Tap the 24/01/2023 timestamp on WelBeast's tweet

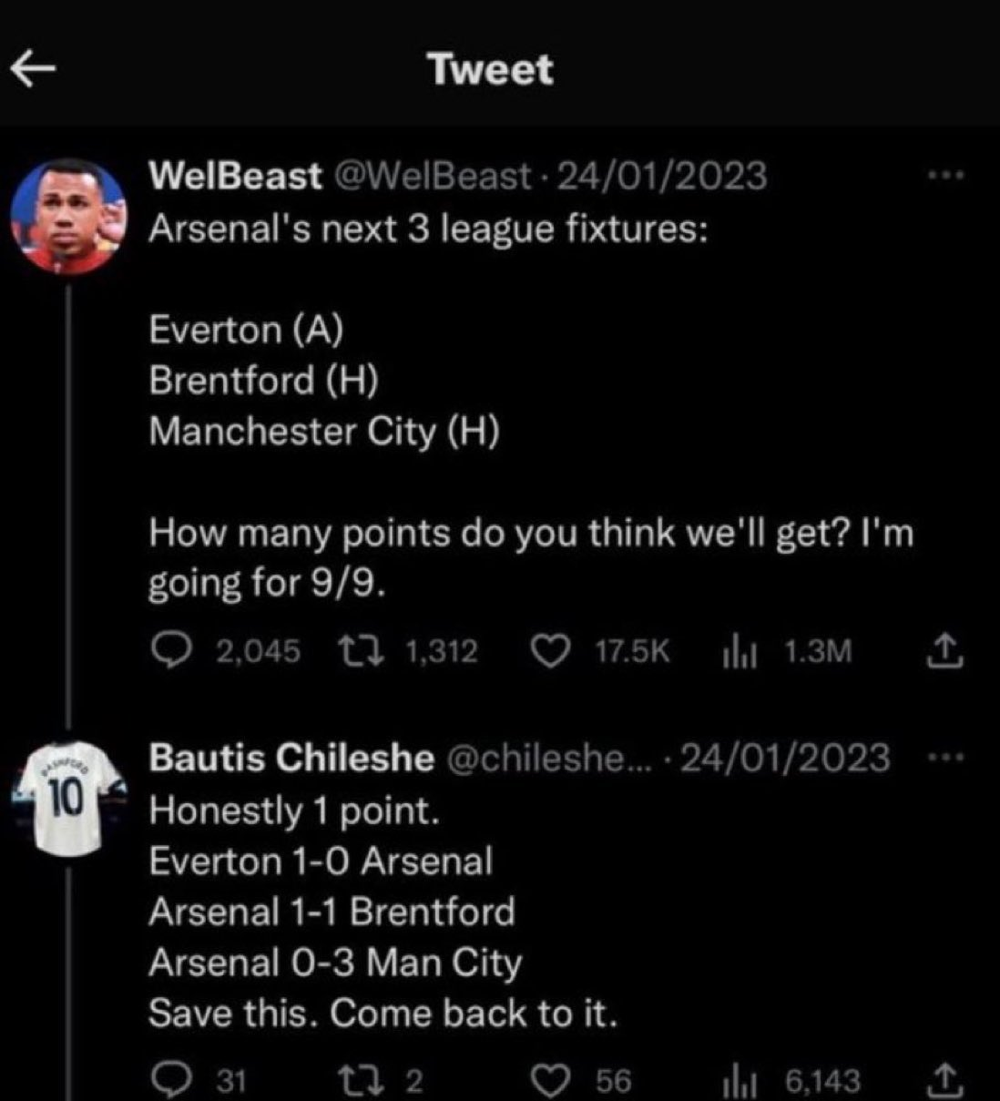click(x=661, y=176)
